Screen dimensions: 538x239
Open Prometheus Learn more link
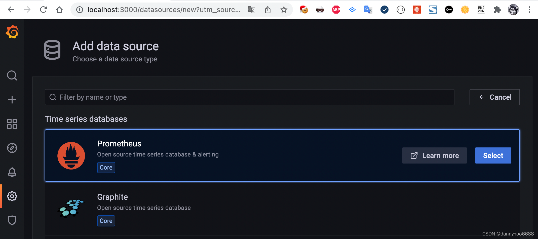[x=435, y=155]
